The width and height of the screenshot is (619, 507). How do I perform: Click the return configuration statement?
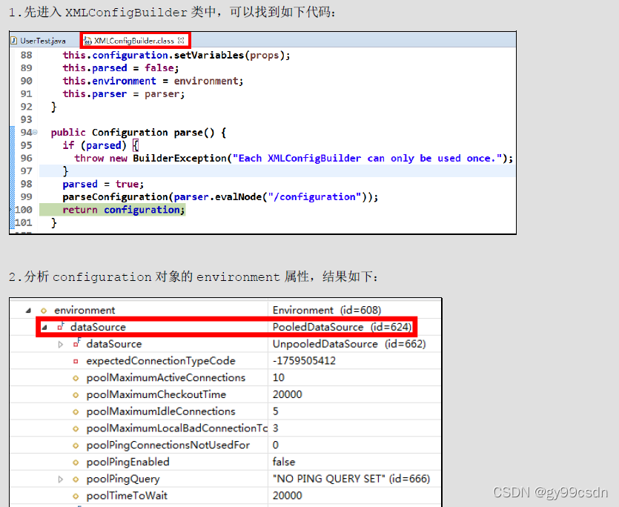[x=124, y=210]
